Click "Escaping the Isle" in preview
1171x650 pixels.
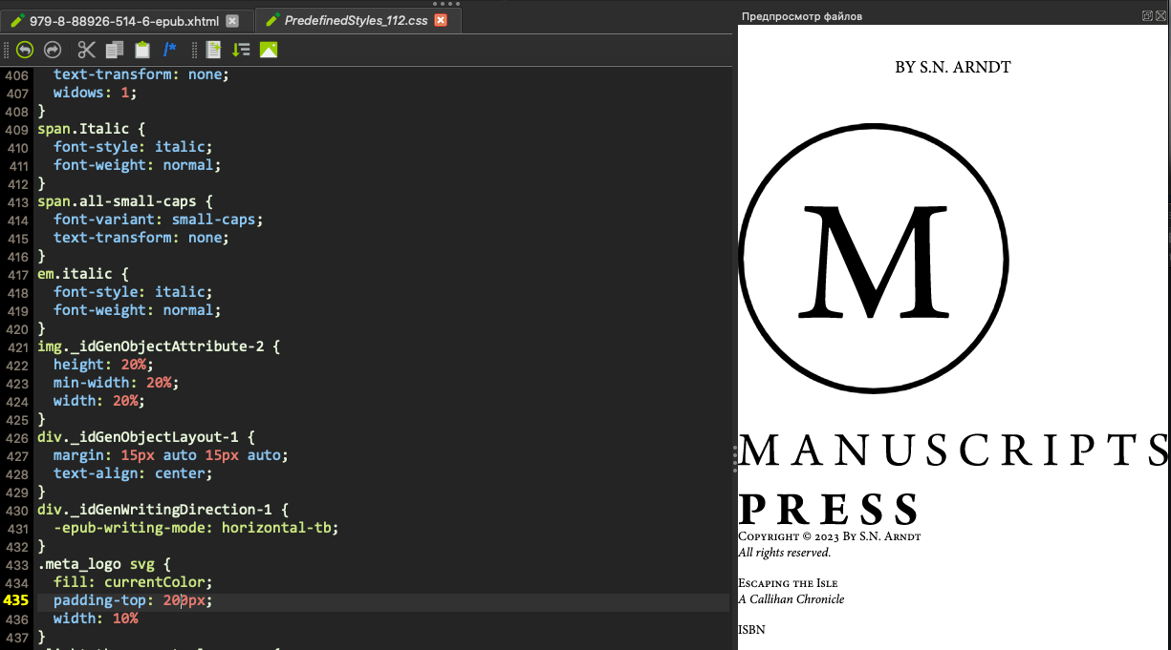click(x=788, y=583)
